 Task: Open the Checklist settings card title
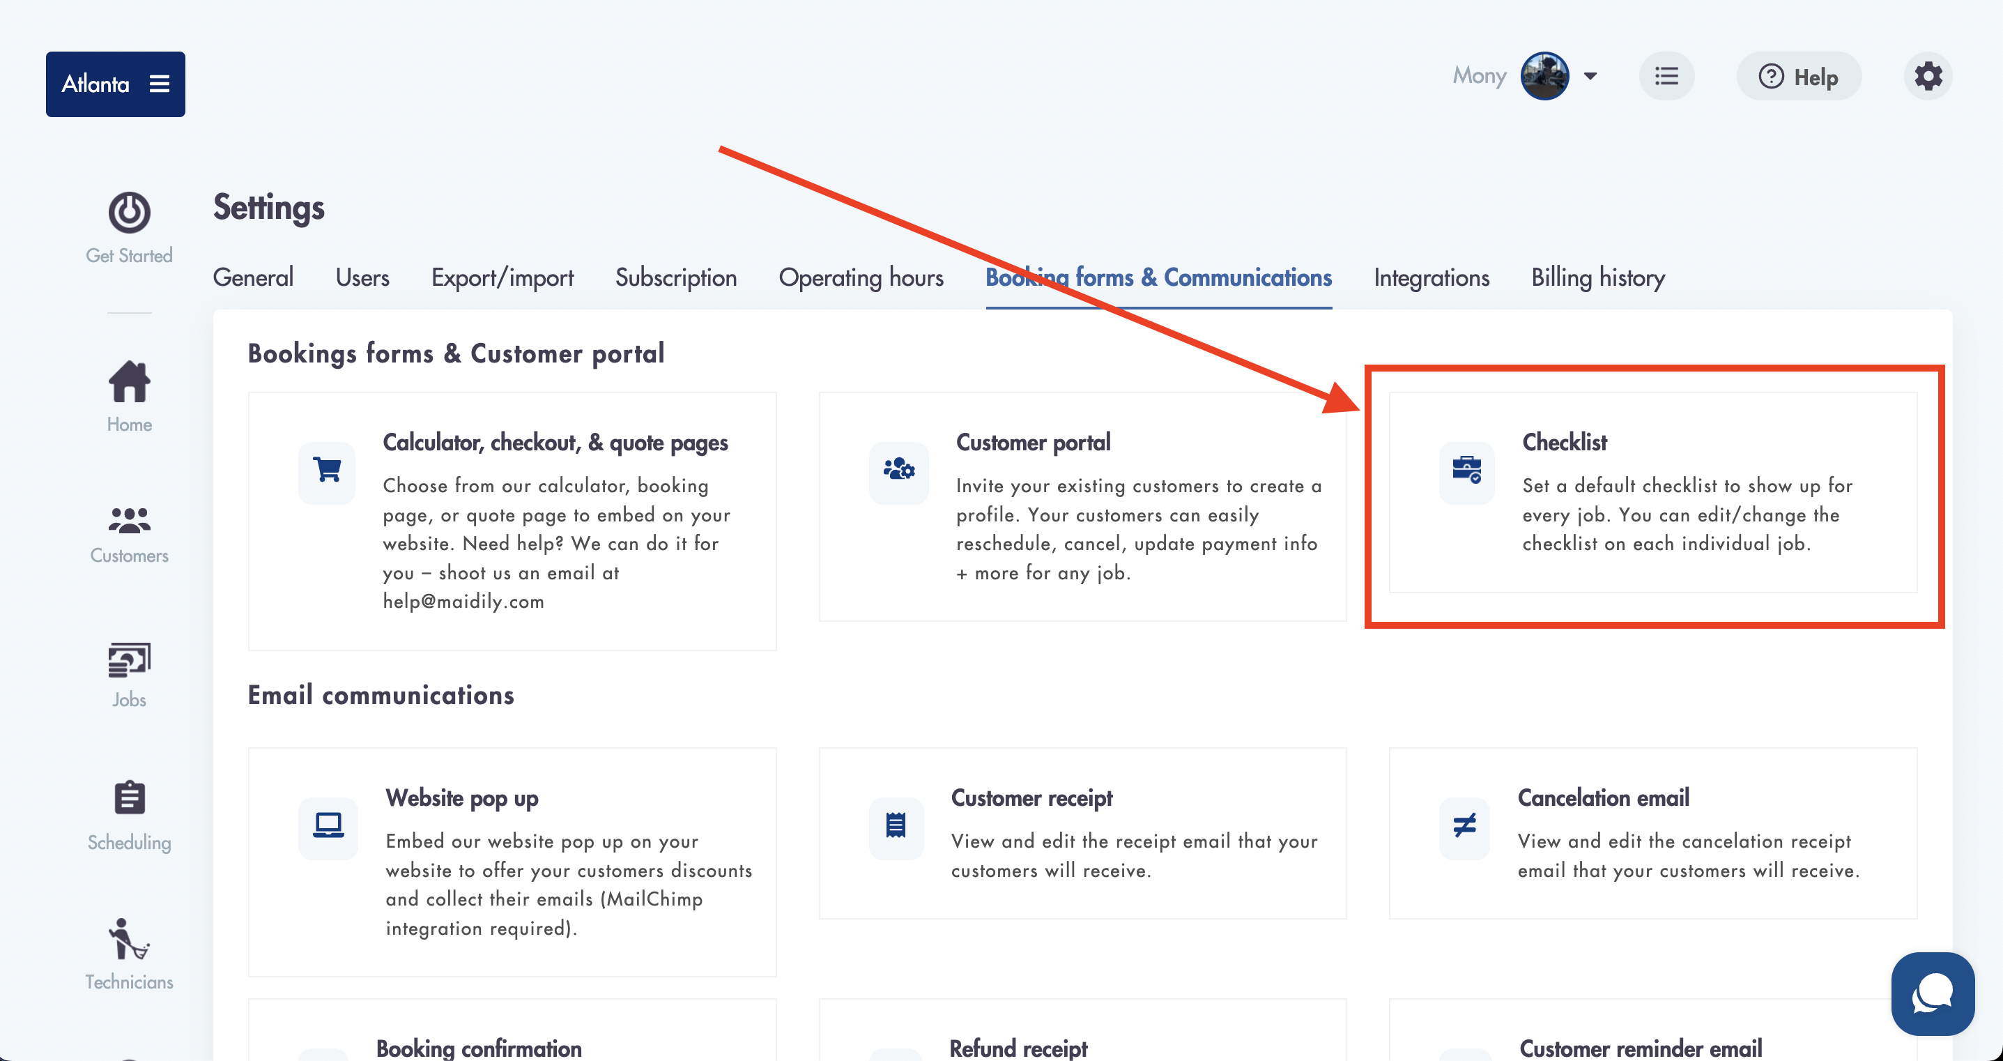(1565, 442)
